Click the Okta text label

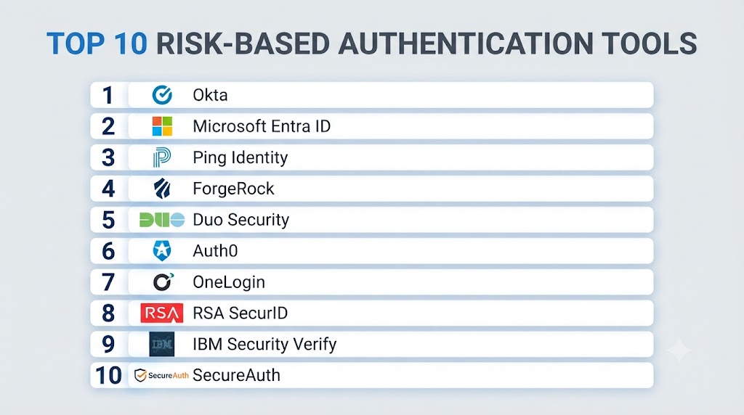210,95
